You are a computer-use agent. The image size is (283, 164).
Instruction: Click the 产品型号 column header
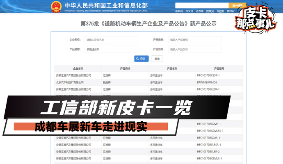[x=219, y=68]
